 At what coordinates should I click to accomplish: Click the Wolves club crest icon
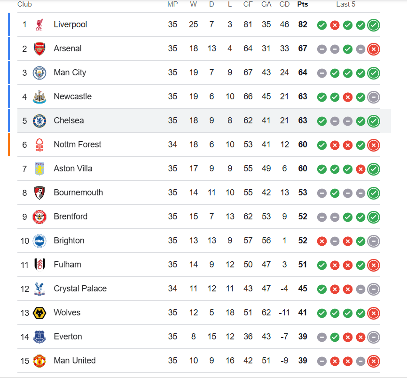(x=39, y=313)
